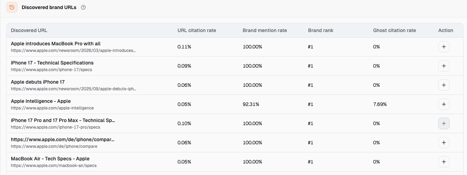467x175 pixels.
Task: Add the Apple introduces MacBook Pro row
Action: pyautogui.click(x=444, y=47)
